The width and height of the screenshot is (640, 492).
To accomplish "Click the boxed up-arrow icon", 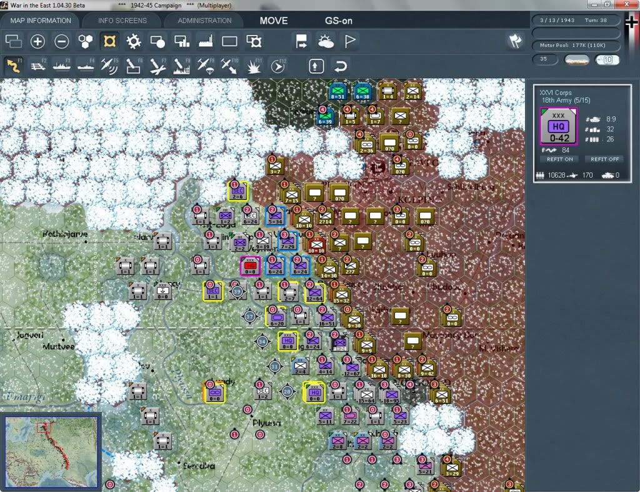I will point(316,66).
